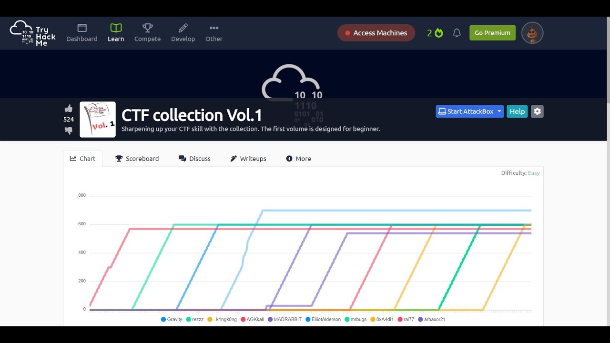Switch to the More tab
610x343 pixels.
(298, 159)
